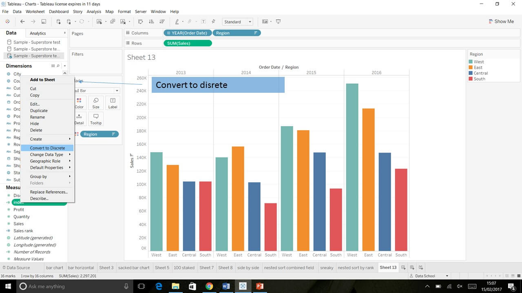Switch to the Analytics pane tab

[x=38, y=33]
